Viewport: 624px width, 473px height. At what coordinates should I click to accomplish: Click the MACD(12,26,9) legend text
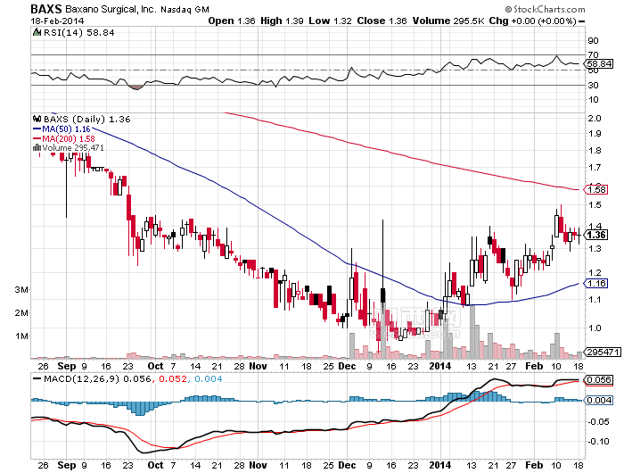tap(82, 378)
